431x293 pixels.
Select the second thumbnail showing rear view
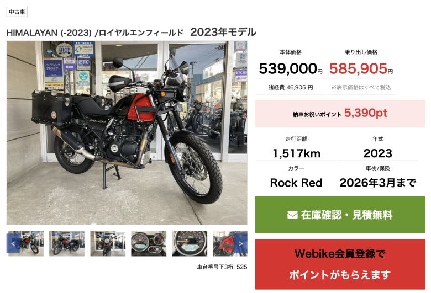[67, 243]
